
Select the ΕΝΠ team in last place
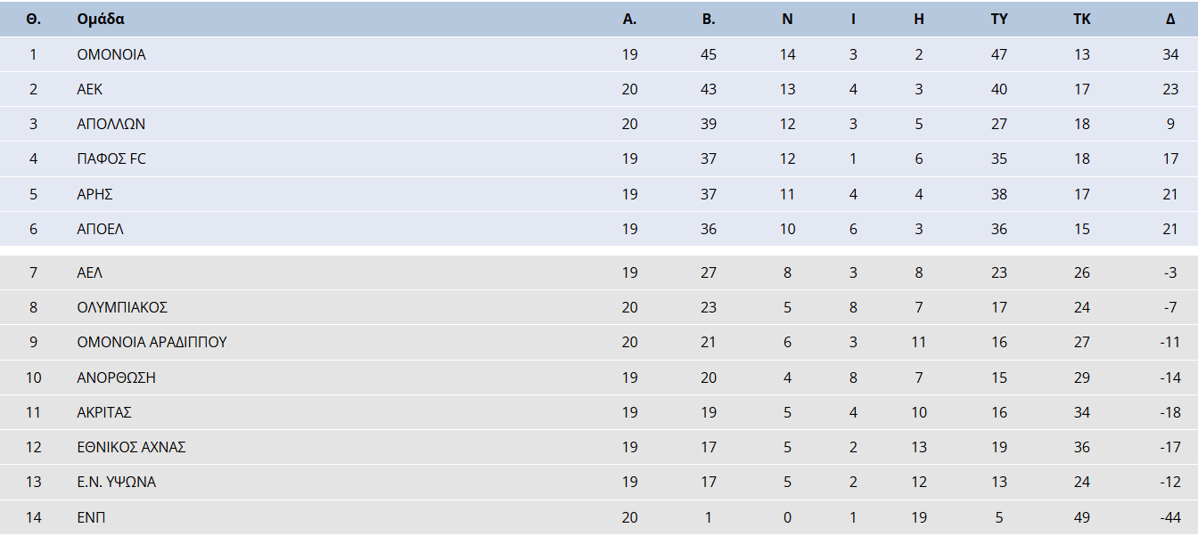pyautogui.click(x=91, y=517)
